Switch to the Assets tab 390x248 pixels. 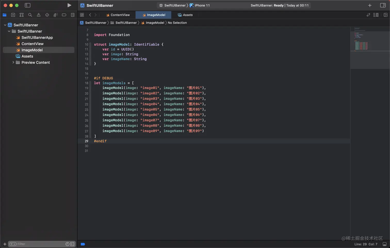188,15
